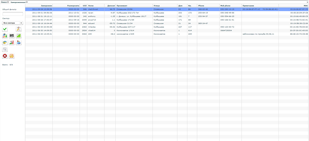Image resolution: width=309 pixels, height=141 pixels.
Task: Open the Все сектора dropdown
Action: pos(12,23)
